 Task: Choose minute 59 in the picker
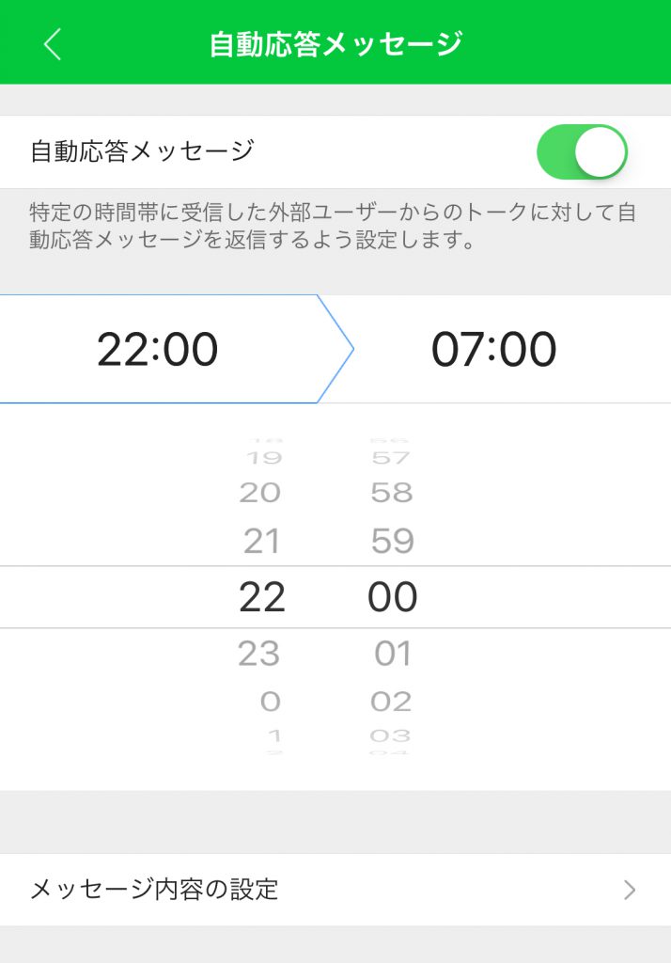point(392,541)
